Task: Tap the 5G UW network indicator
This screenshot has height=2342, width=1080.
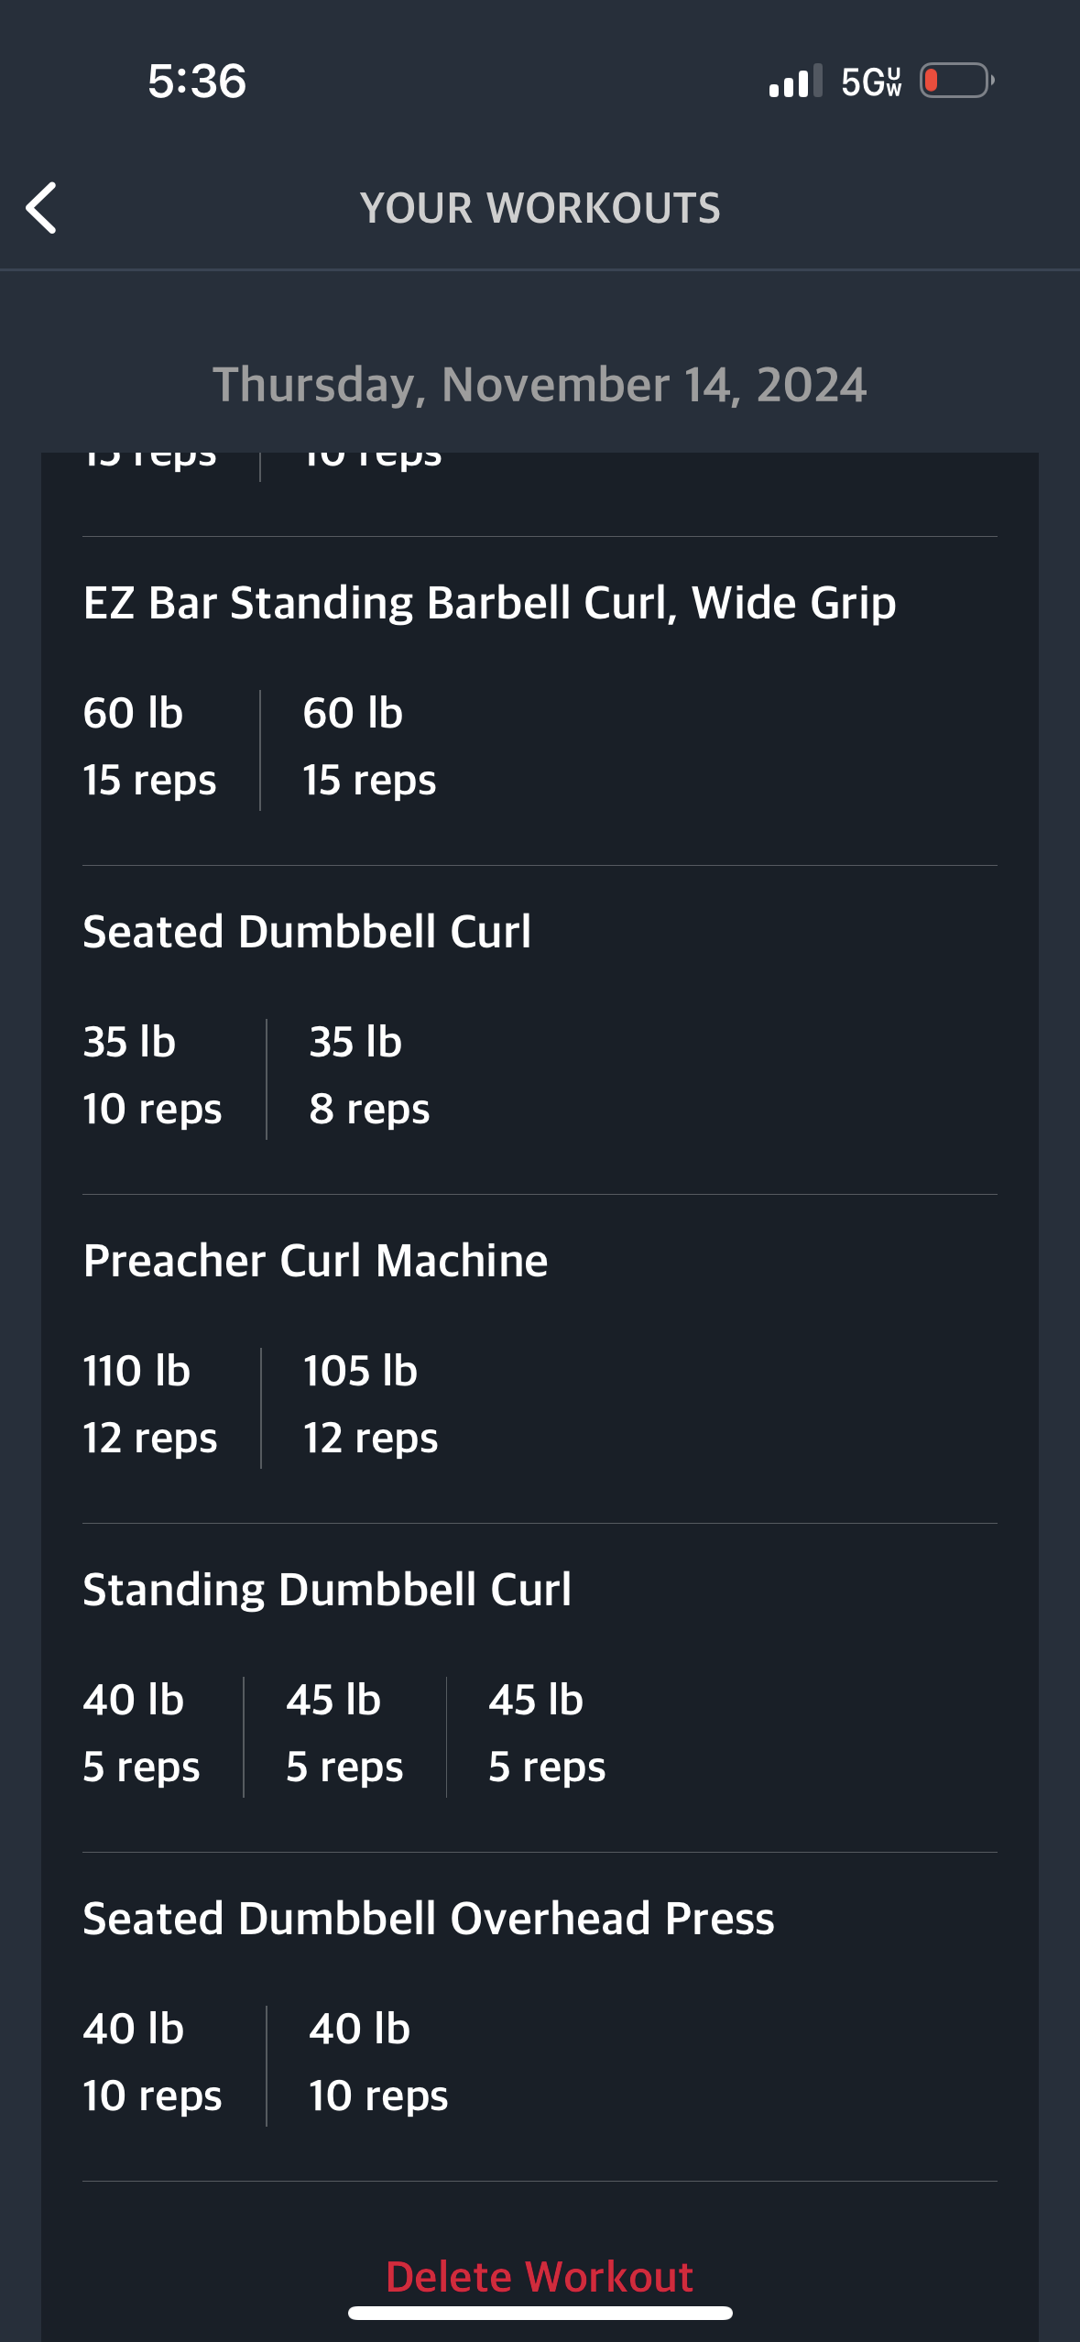Action: coord(871,82)
